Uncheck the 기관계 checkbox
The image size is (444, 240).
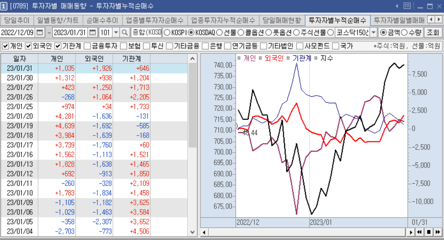point(58,46)
